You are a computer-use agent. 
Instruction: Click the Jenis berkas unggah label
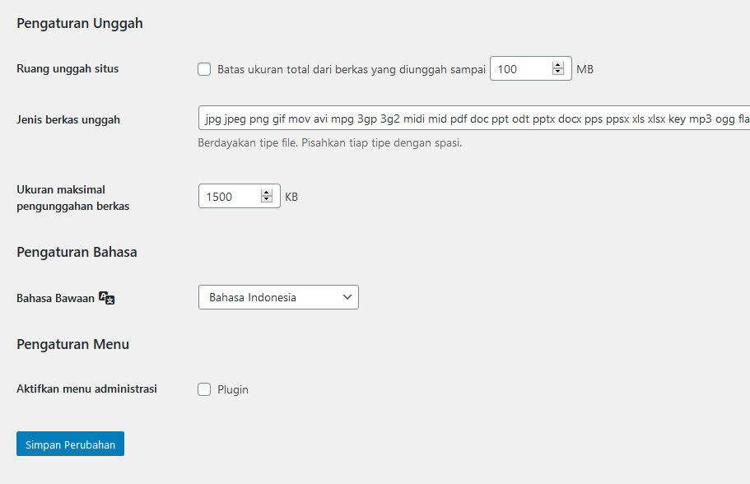pos(68,119)
